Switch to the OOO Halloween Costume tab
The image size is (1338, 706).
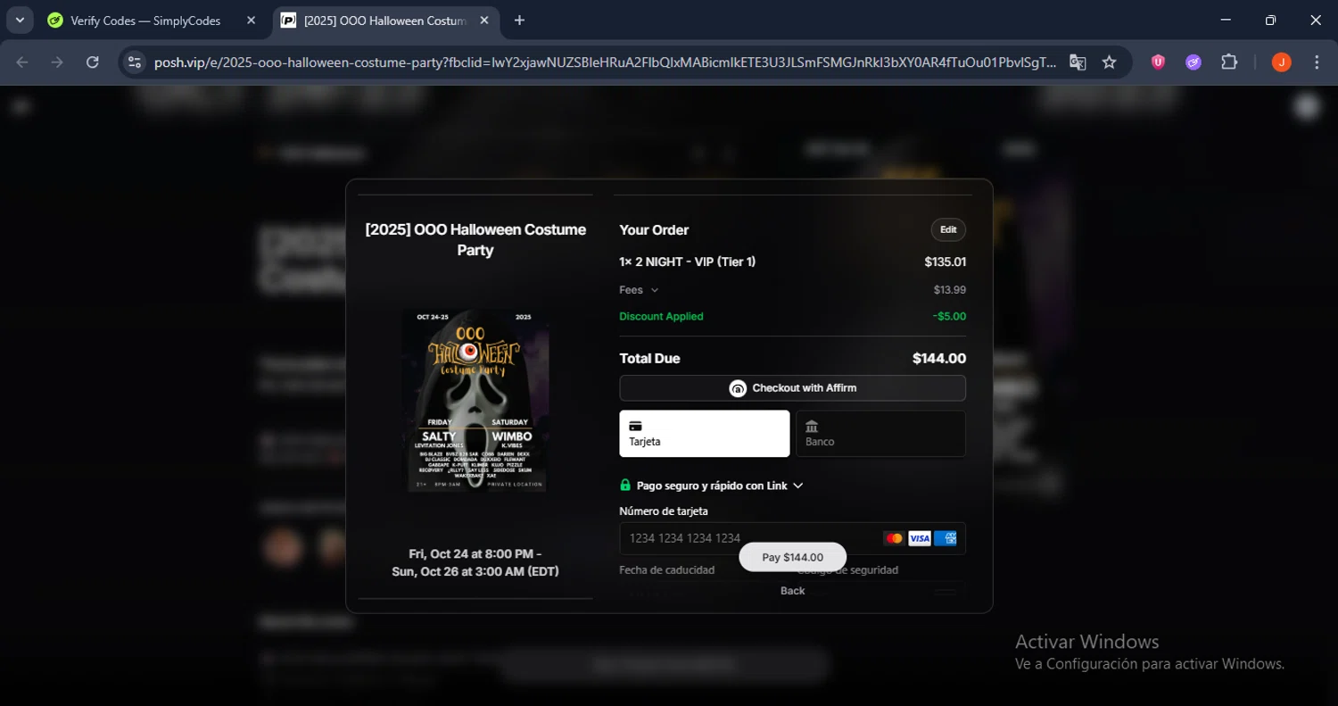(385, 21)
